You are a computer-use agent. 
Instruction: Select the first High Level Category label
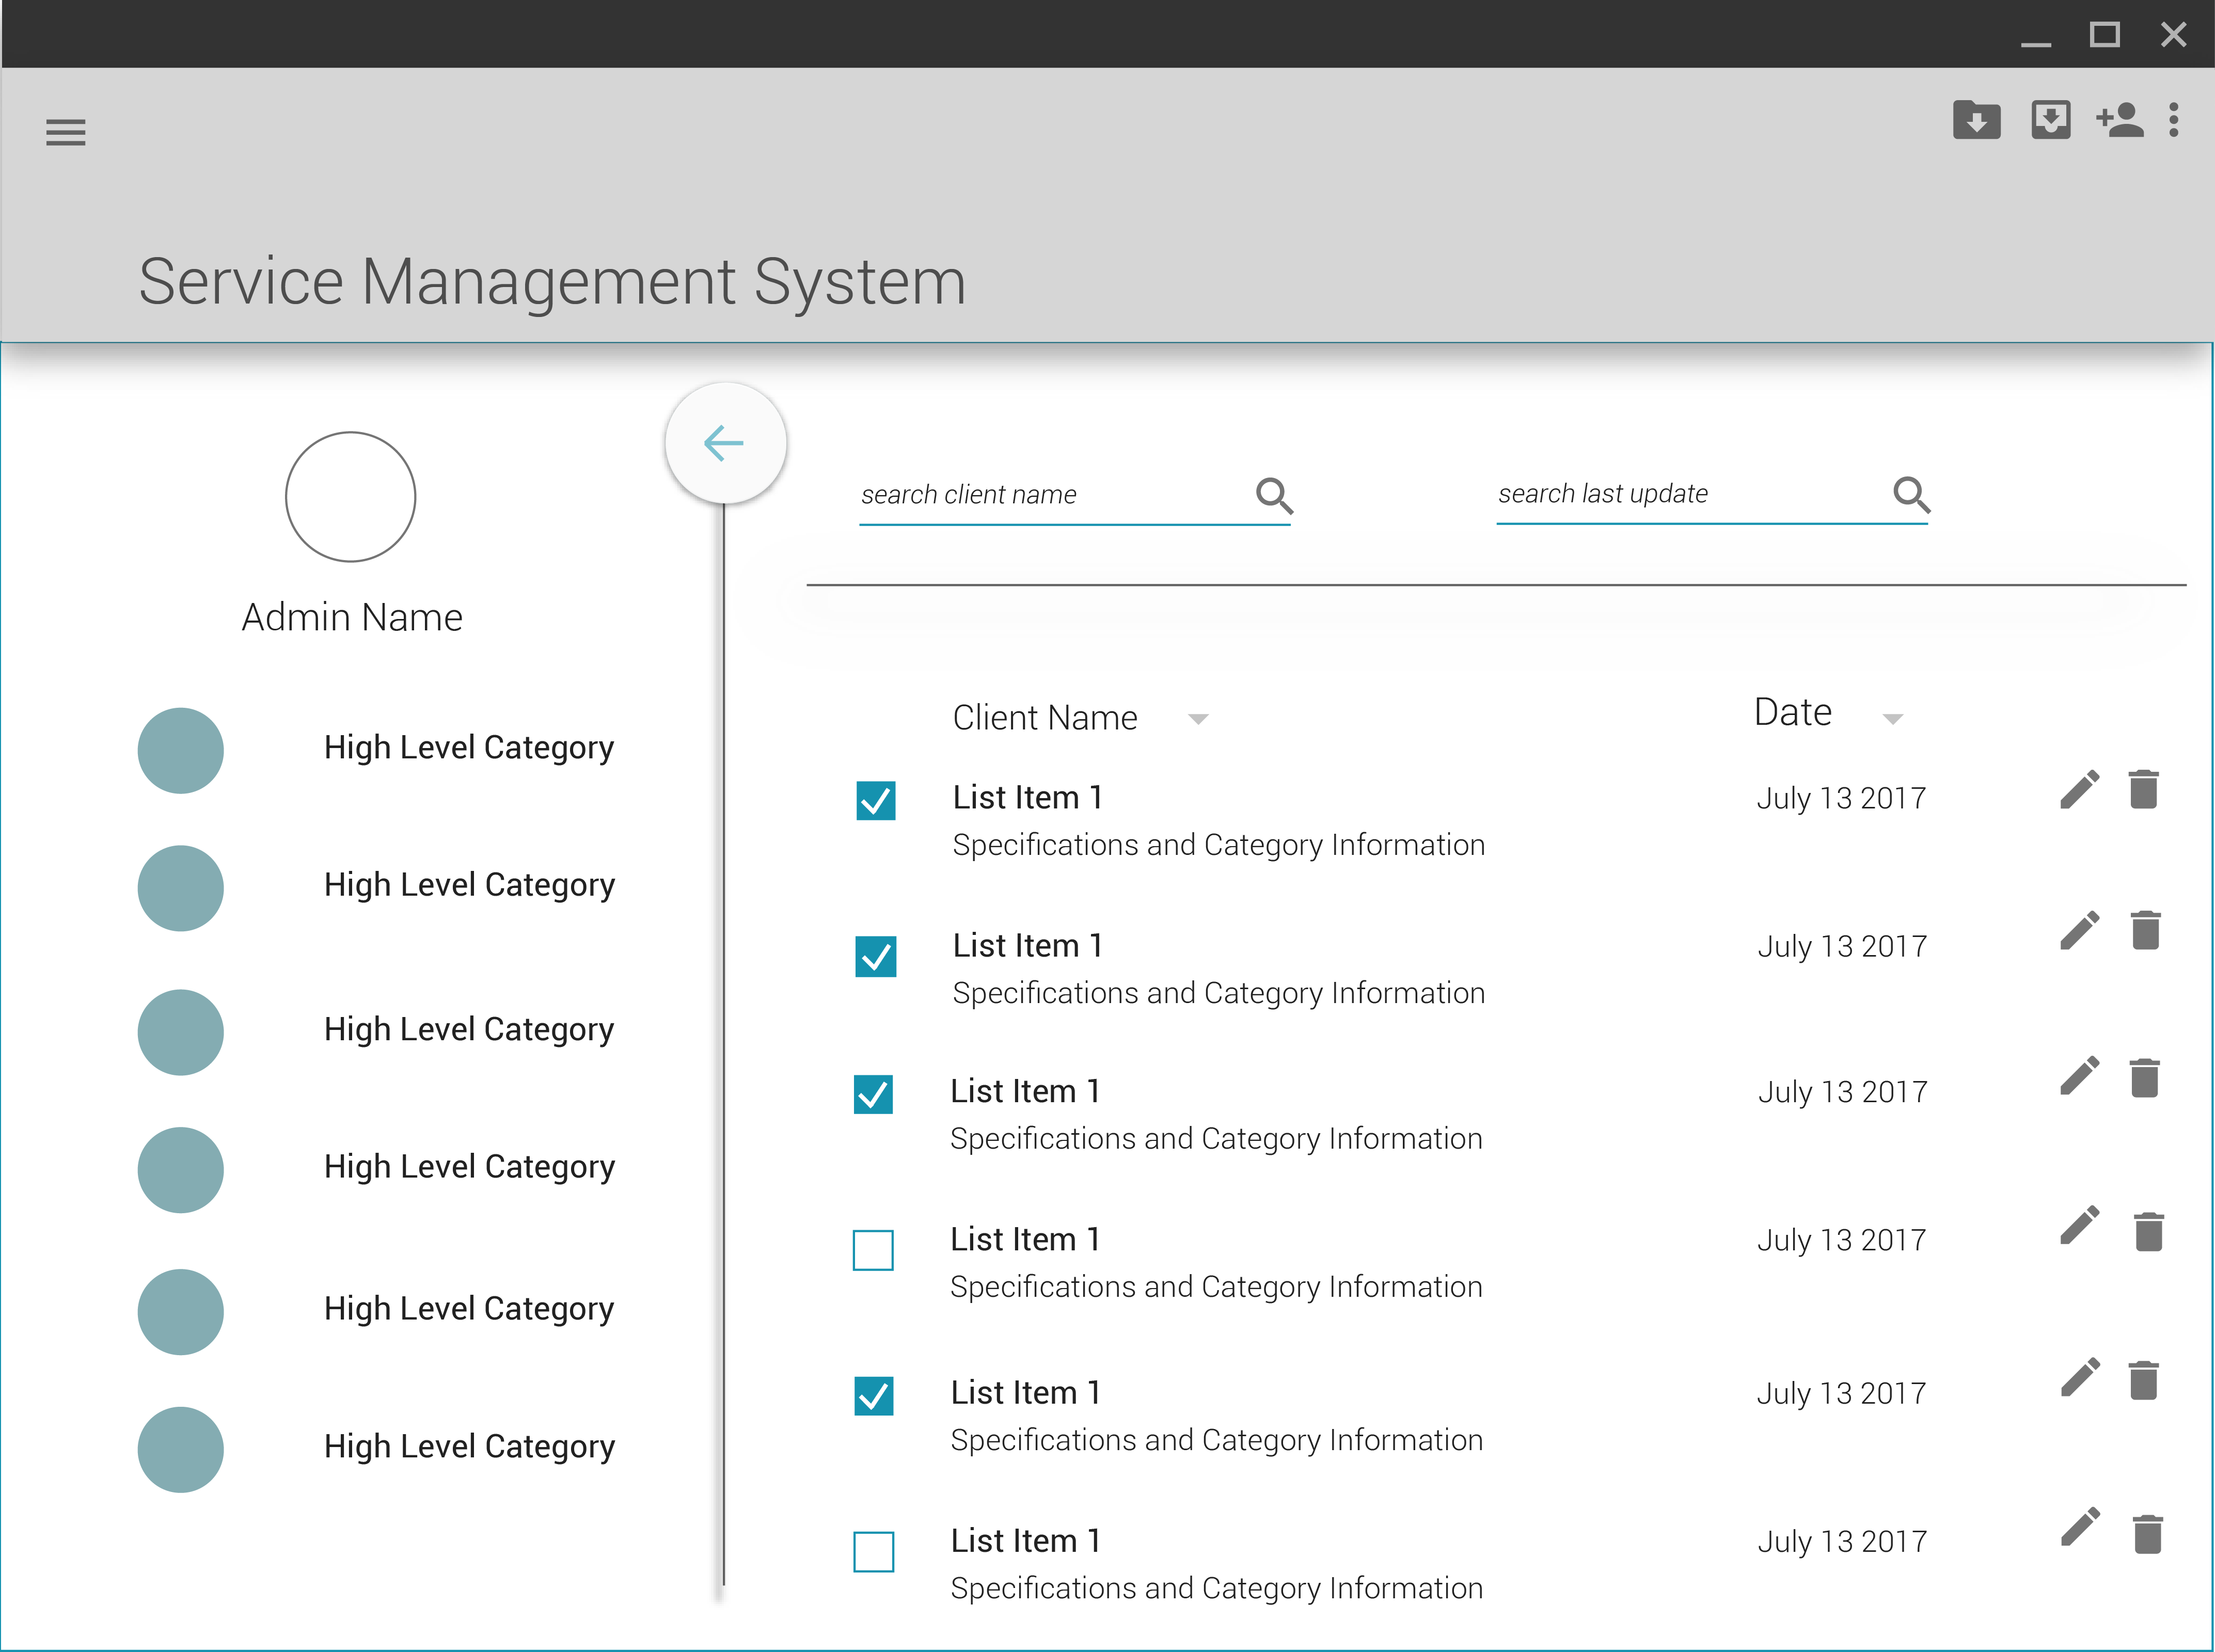[x=469, y=749]
